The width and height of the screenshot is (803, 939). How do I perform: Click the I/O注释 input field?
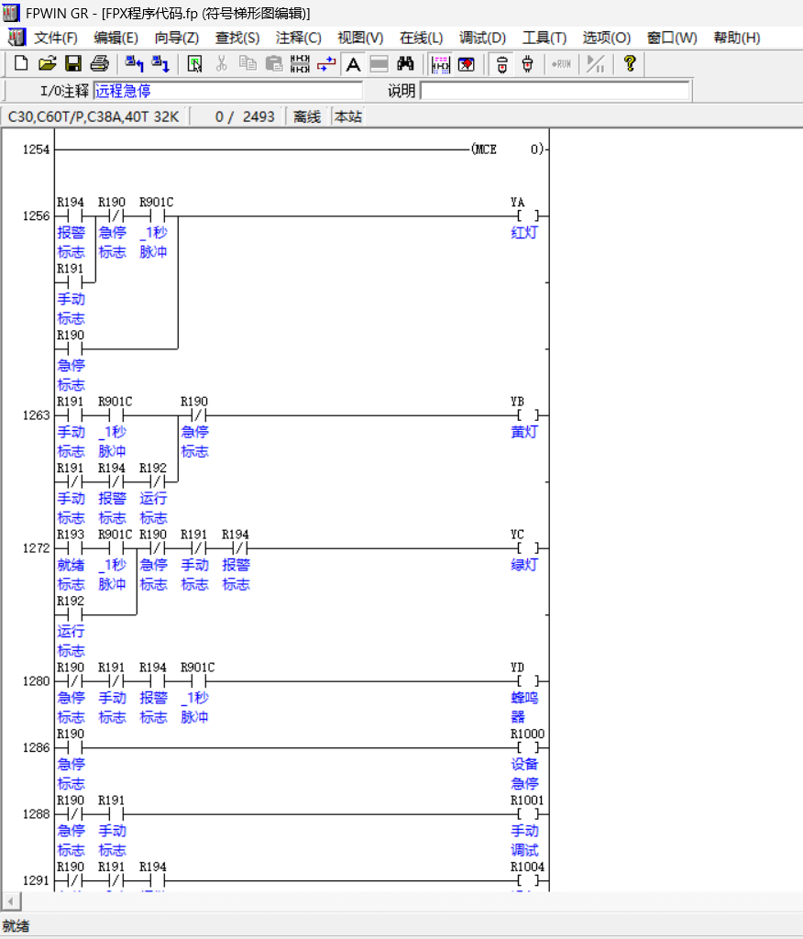click(227, 91)
